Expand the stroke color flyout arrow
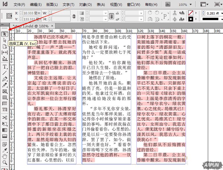 pyautogui.click(x=196, y=19)
